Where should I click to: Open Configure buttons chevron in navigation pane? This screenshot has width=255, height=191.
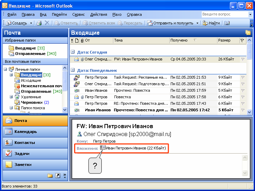click(65, 176)
